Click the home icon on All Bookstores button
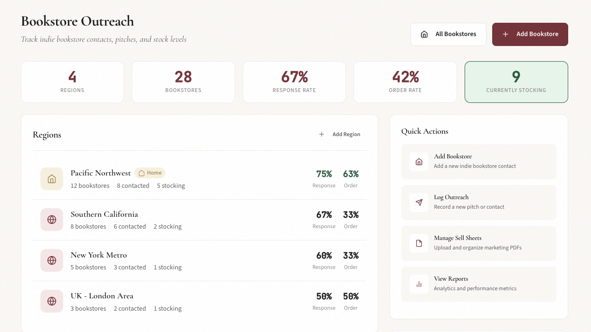The width and height of the screenshot is (591, 332). point(425,34)
